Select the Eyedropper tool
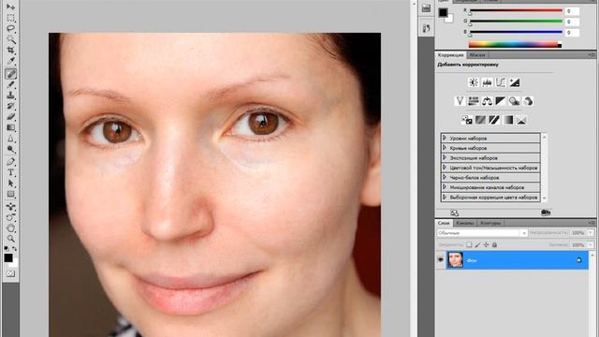Viewport: 599px width, 337px height. coord(10,61)
